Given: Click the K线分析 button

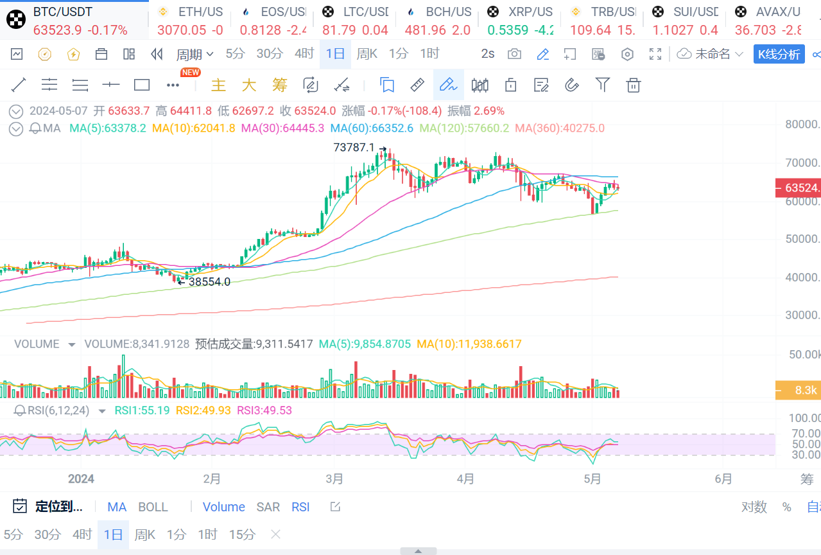Looking at the screenshot, I should (x=779, y=54).
